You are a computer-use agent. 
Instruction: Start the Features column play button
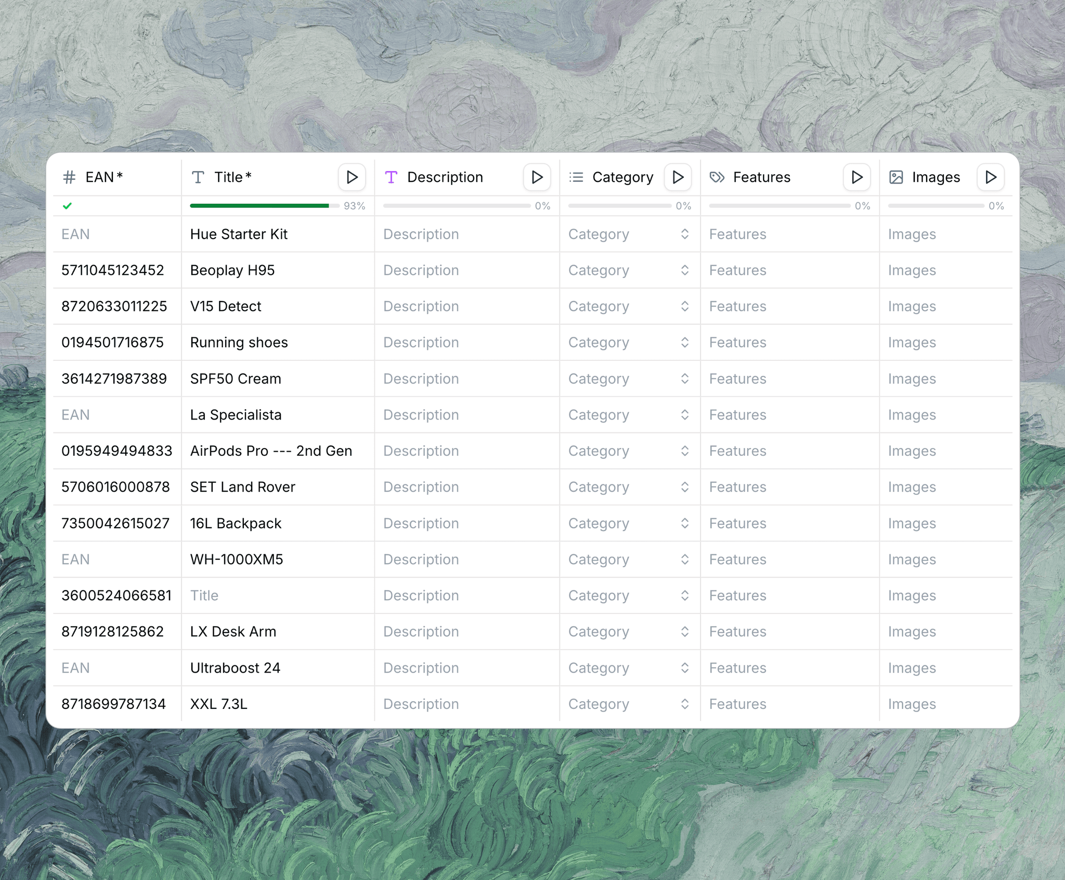856,177
